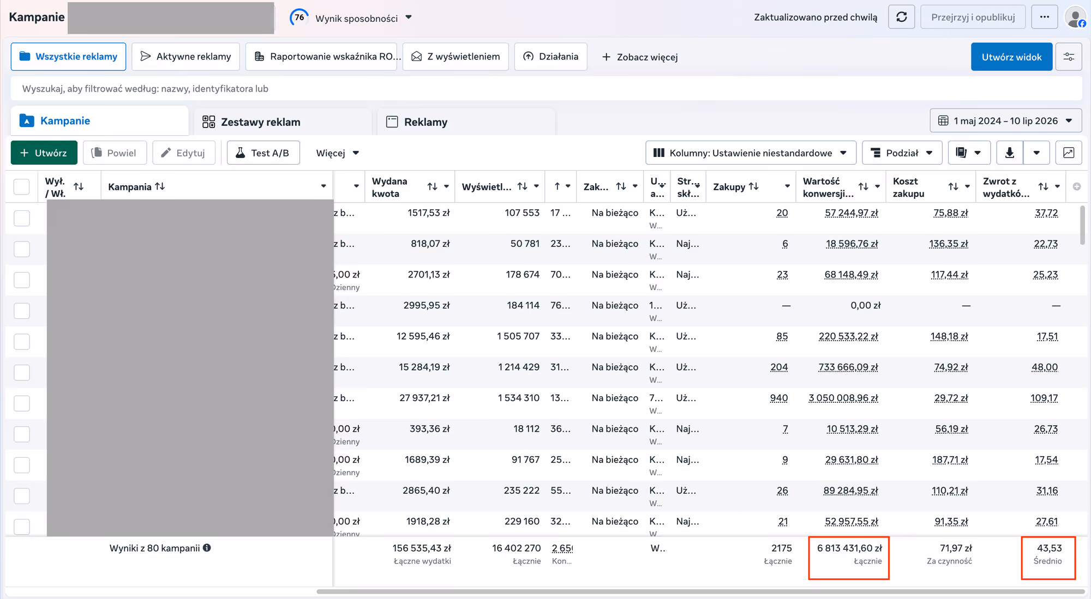Click the green Utwórz button

point(44,153)
